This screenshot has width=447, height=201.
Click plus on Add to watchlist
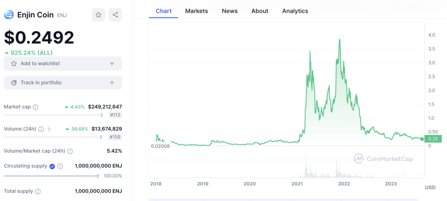(112, 64)
